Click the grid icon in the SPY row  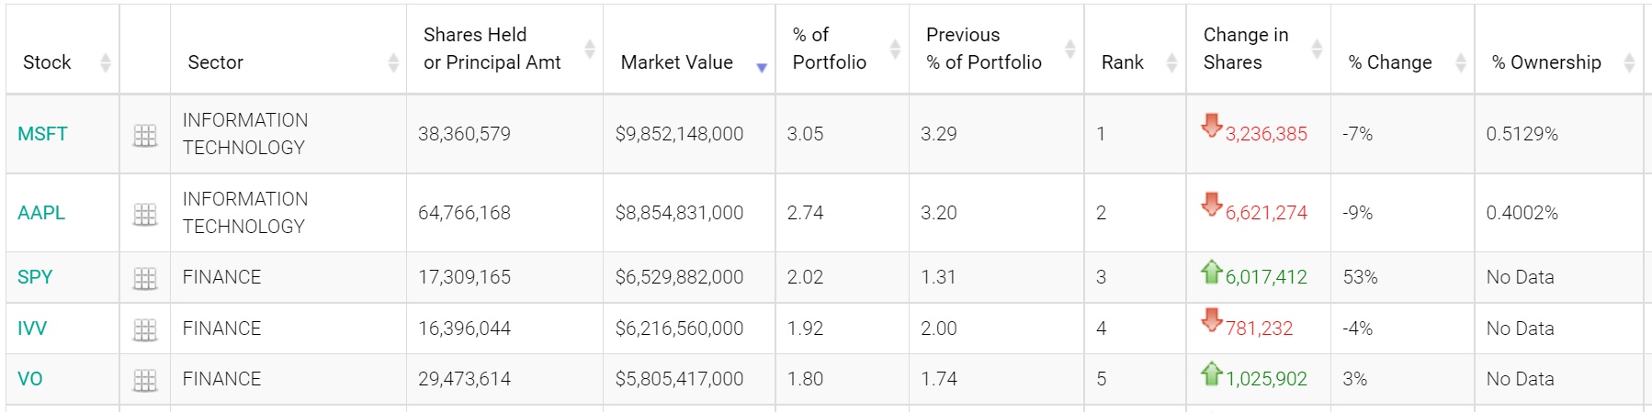click(x=145, y=278)
